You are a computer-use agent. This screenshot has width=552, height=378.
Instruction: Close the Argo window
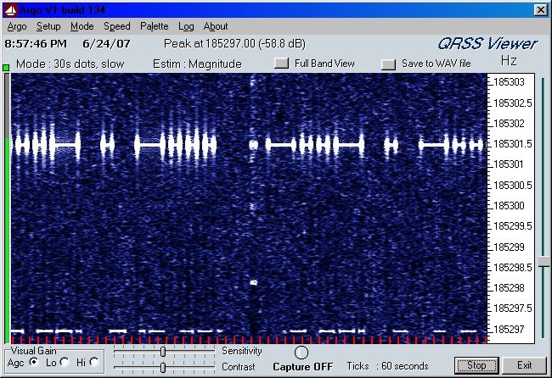pos(540,10)
